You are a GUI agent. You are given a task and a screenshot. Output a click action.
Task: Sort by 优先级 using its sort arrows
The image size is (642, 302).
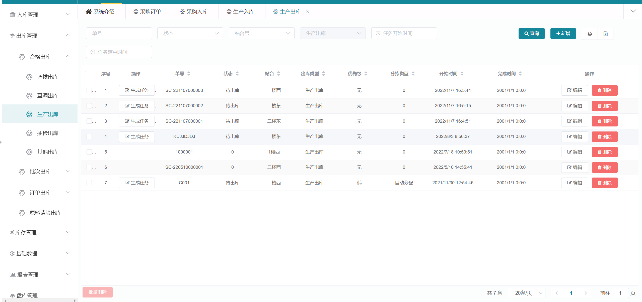coord(366,74)
